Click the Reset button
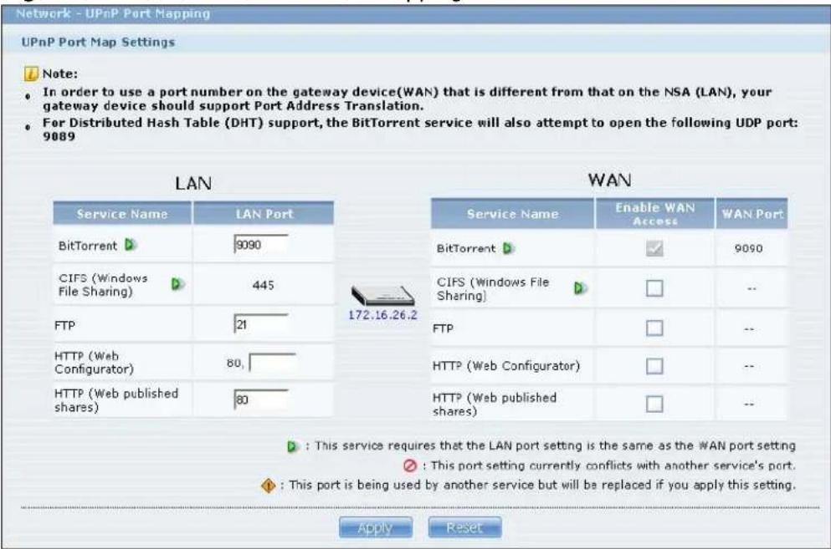The width and height of the screenshot is (831, 549). click(464, 528)
